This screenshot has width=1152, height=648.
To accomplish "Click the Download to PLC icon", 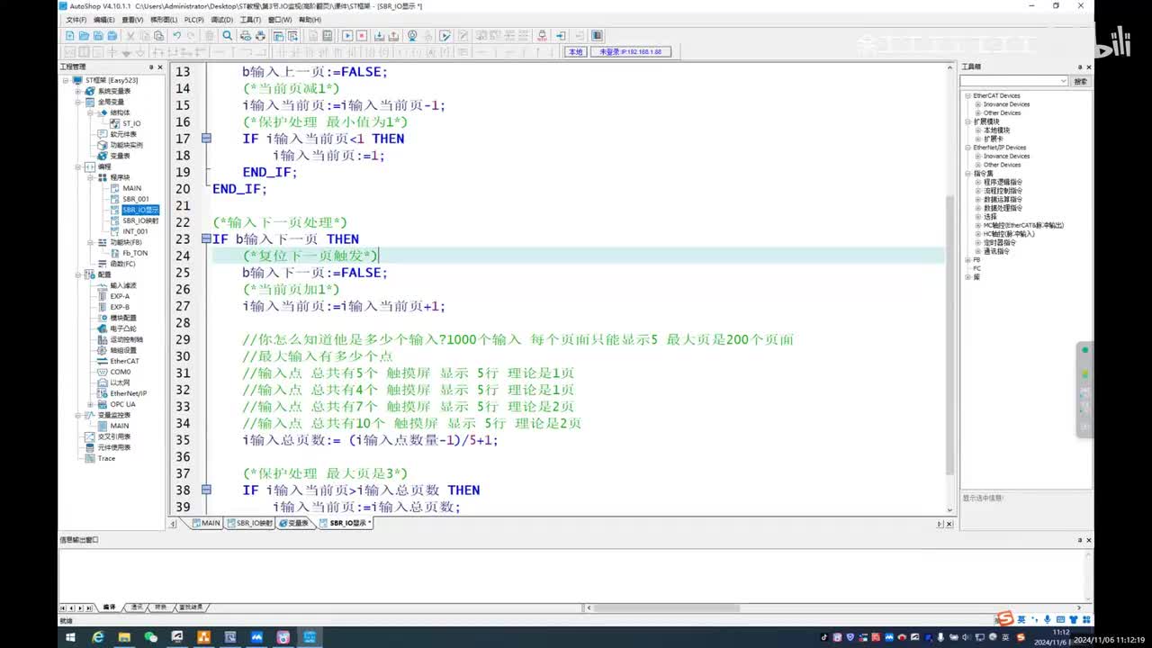I will (x=379, y=36).
